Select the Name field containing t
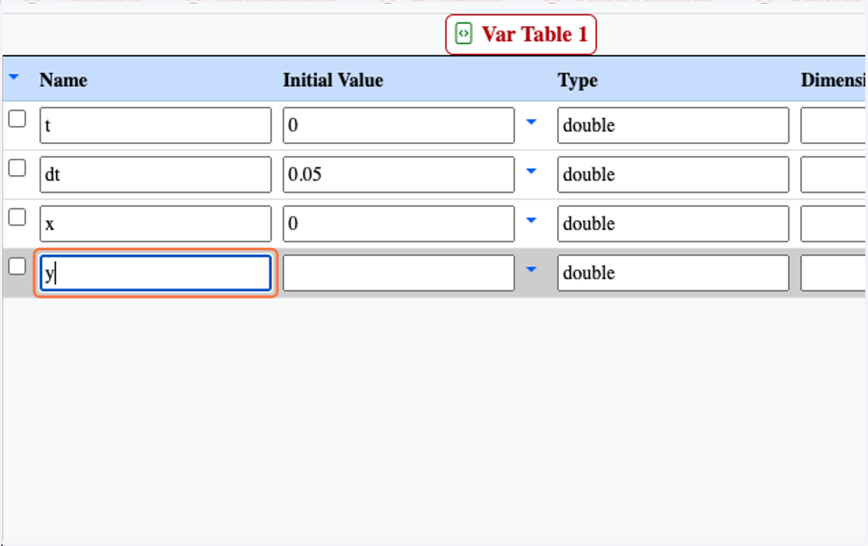The image size is (868, 546). [156, 126]
